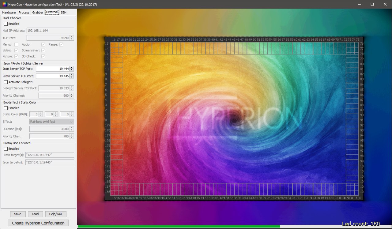Increase the Static Color blue value
The height and width of the screenshot is (229, 392).
[x=72, y=113]
